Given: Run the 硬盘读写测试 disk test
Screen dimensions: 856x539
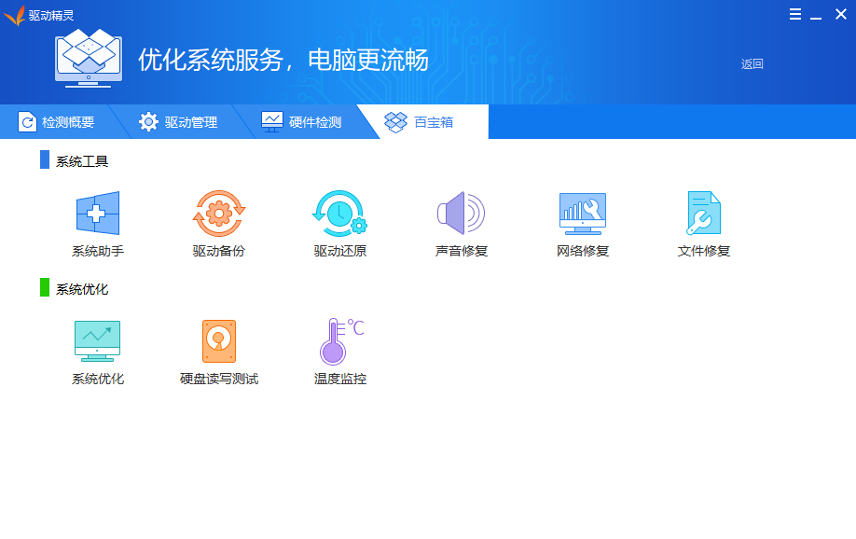Looking at the screenshot, I should tap(218, 349).
